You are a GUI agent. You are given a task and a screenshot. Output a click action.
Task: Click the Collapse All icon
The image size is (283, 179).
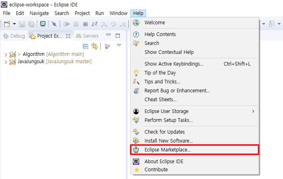85,46
